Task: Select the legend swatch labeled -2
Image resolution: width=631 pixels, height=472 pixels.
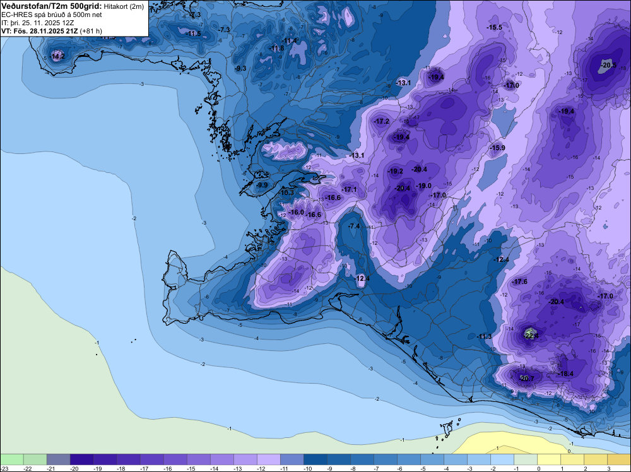Action: click(x=502, y=459)
